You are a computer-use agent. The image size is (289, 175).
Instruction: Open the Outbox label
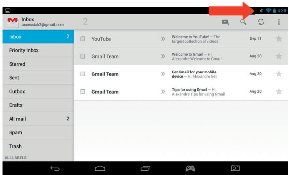38,91
